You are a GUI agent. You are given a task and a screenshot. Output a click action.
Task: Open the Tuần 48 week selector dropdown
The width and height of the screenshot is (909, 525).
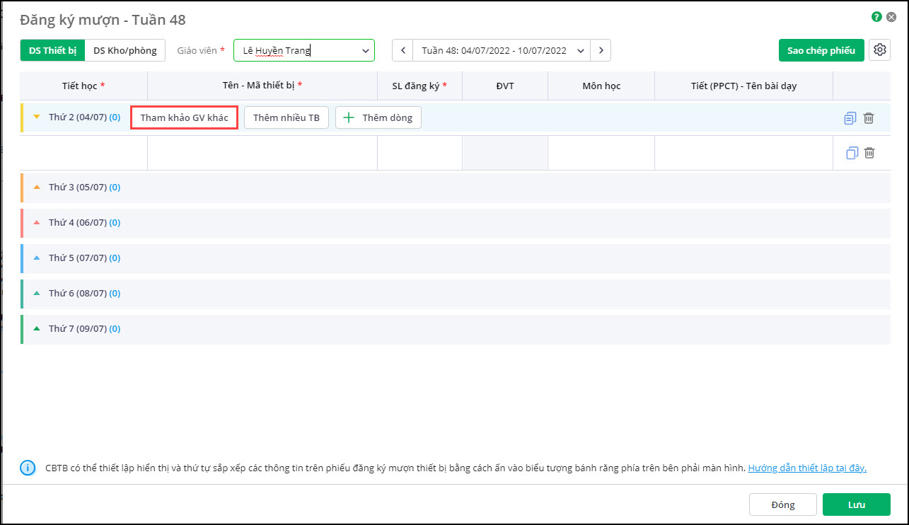(x=502, y=50)
